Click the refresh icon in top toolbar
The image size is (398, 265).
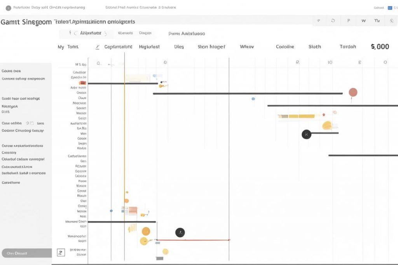click(x=333, y=21)
